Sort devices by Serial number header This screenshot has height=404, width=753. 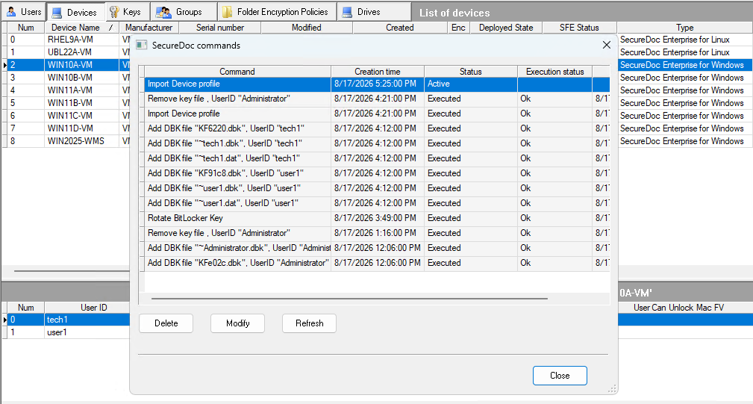220,28
